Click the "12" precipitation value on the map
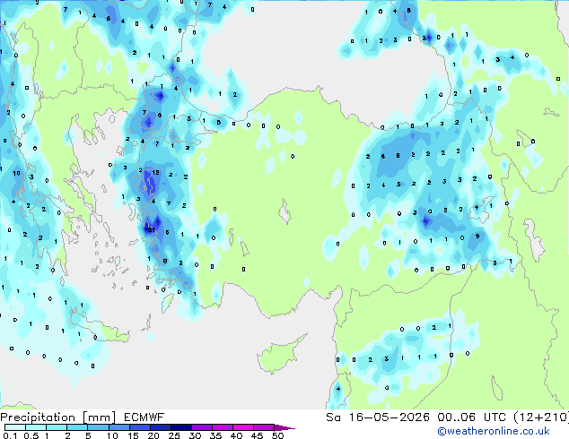Viewport: 569px width, 439px height. pos(155,172)
